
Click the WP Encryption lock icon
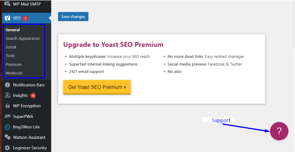click(x=7, y=106)
